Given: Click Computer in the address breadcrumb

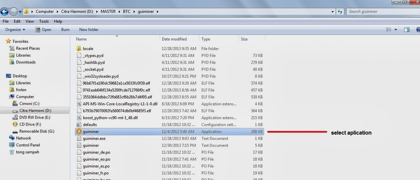Looking at the screenshot, I should (45, 12).
